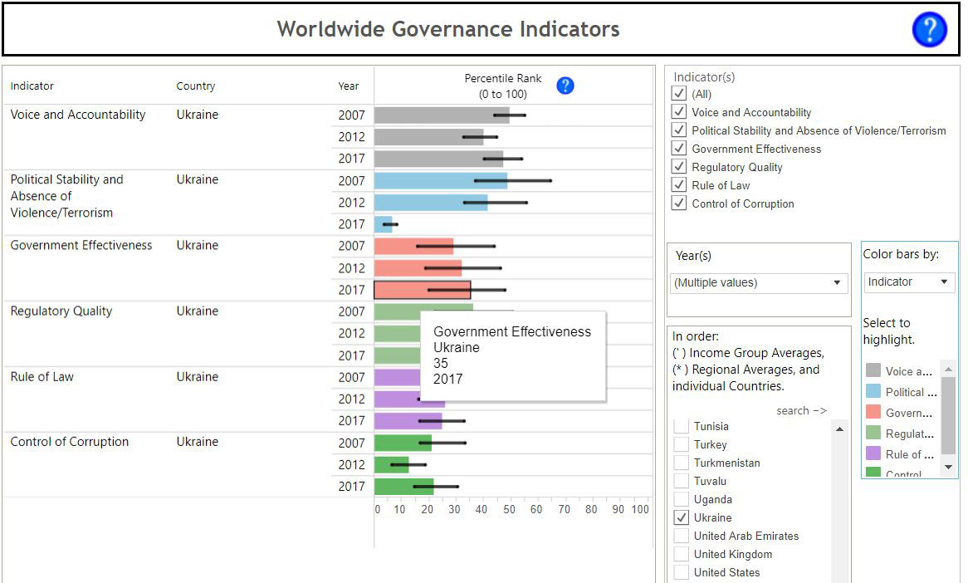Click gray Voice and Accountability legend swatch
Viewport: 968px width, 583px height.
873,371
